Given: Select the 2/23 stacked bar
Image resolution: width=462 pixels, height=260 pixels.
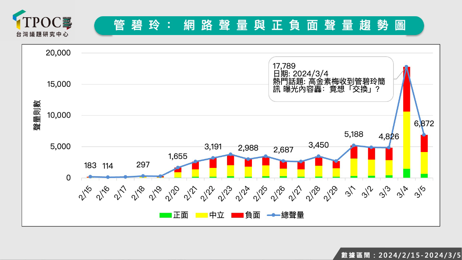Looking at the screenshot, I should (x=230, y=166).
